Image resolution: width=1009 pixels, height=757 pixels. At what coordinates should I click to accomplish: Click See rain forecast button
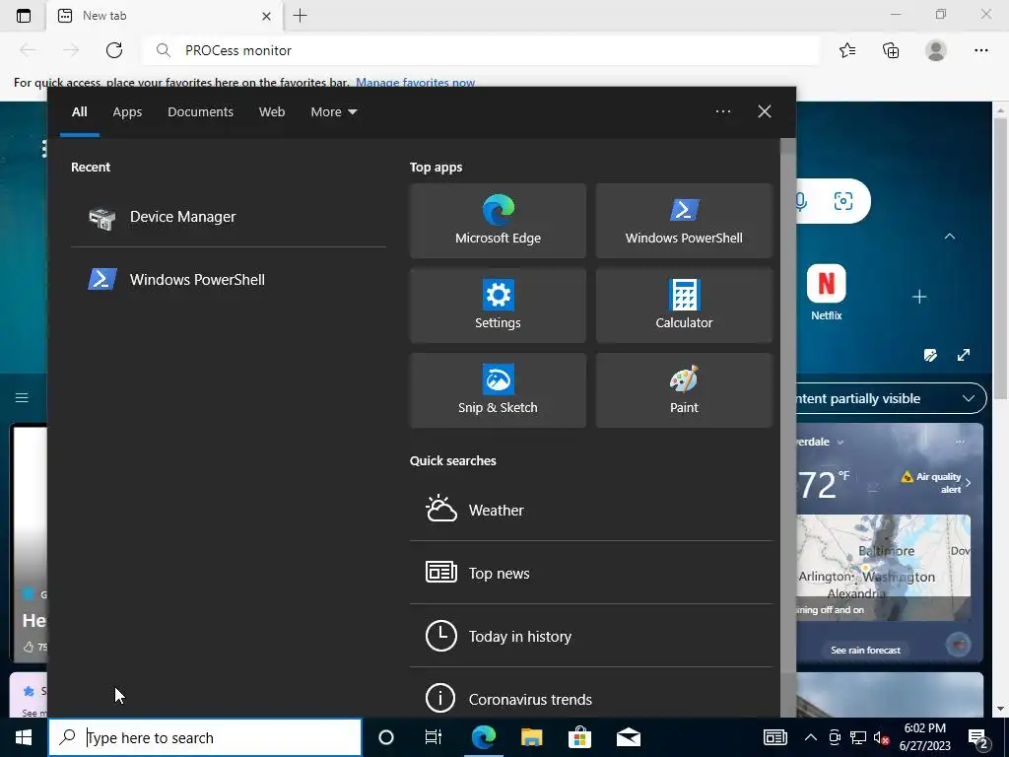point(865,651)
